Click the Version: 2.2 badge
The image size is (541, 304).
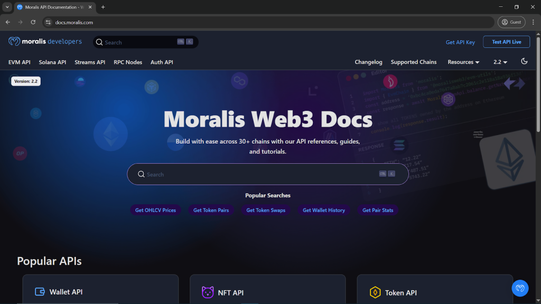coord(26,81)
